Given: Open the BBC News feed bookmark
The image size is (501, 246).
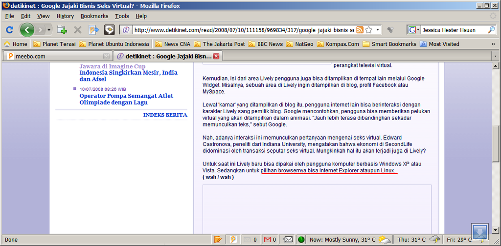Looking at the screenshot, I should [x=266, y=44].
